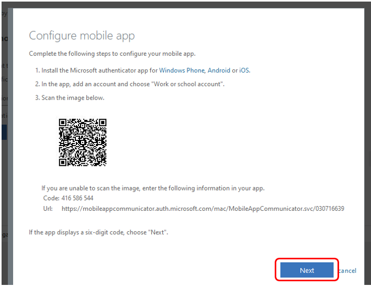Click the Next button
This screenshot has height=287, width=371.
click(307, 270)
